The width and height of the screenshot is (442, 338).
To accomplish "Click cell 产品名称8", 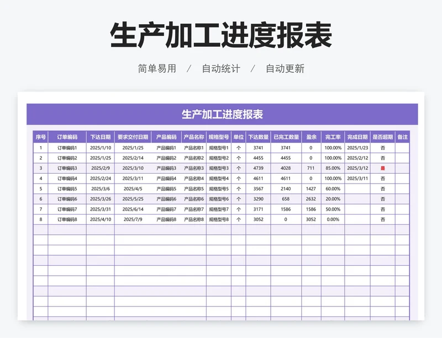I will tap(194, 219).
